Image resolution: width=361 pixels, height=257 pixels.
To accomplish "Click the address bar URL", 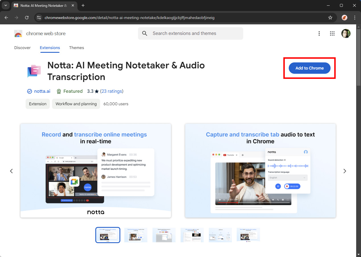I will click(129, 18).
